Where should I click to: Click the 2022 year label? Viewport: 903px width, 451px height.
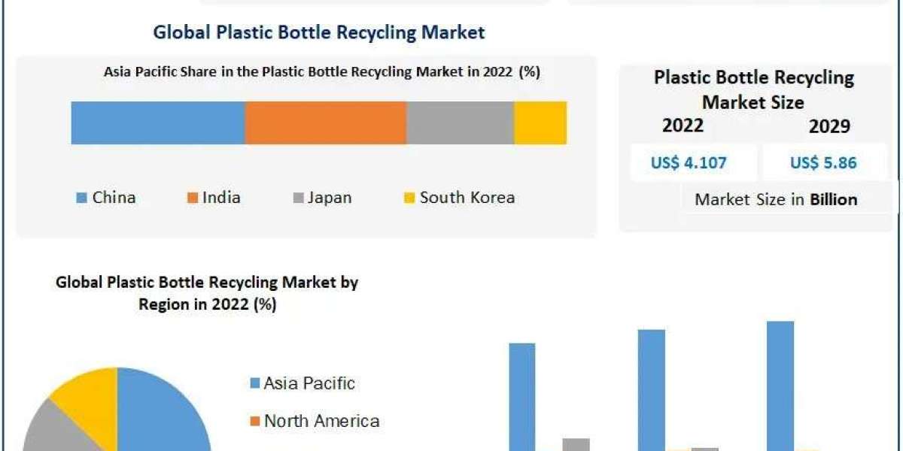click(683, 126)
